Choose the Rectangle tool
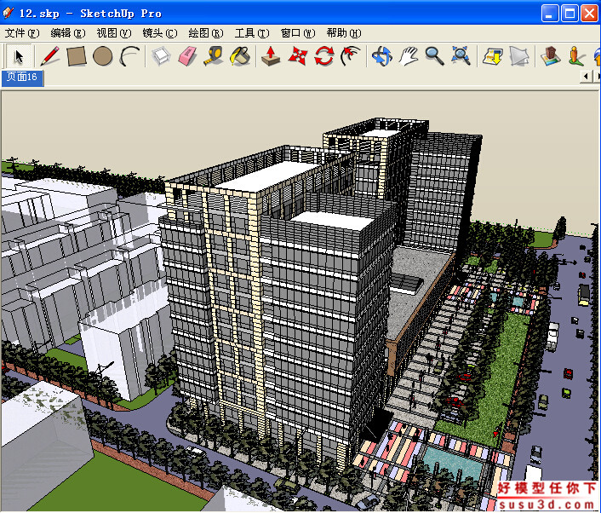 (77, 56)
